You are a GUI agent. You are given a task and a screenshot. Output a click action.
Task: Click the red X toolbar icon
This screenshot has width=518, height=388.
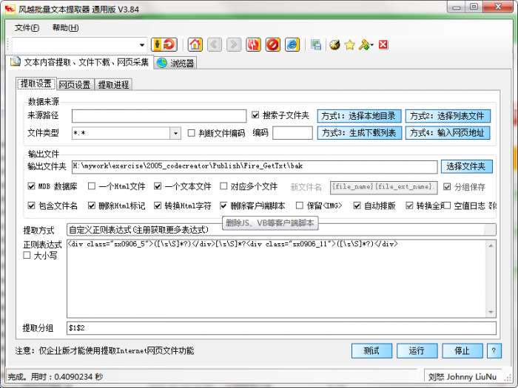click(383, 44)
